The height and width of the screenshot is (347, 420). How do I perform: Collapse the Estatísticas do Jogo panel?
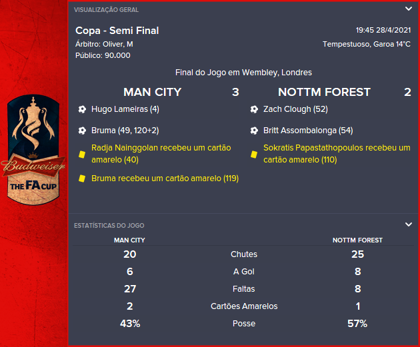point(408,224)
